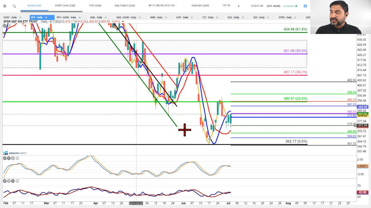Maximize upper oscillator panel with plus box

(17, 158)
